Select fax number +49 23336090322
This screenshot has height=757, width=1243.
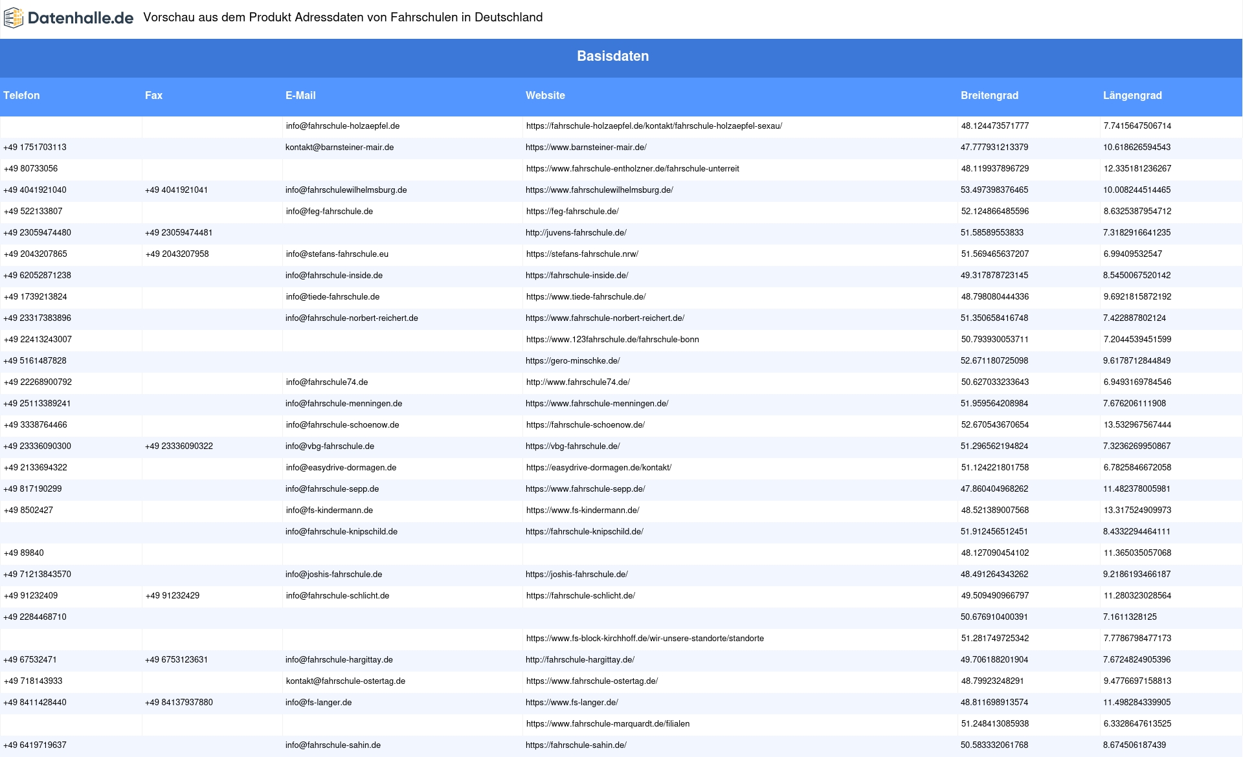coord(179,446)
